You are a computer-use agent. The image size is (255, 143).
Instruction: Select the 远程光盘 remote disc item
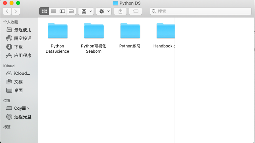pos(22,117)
